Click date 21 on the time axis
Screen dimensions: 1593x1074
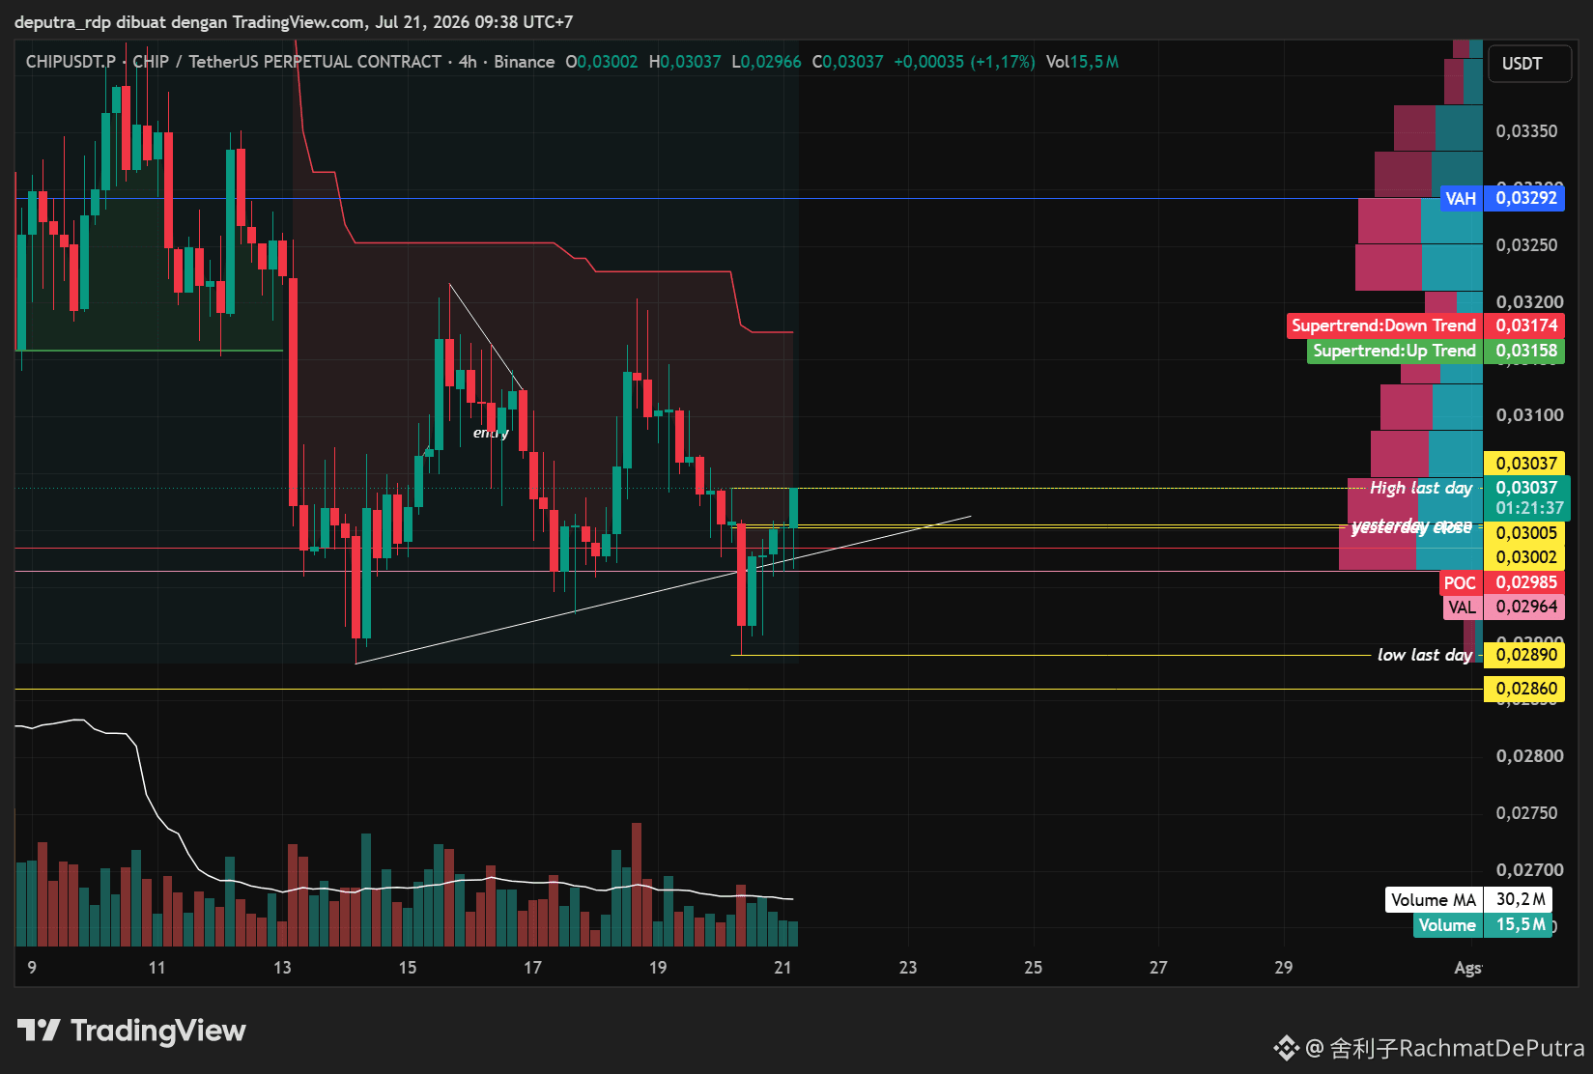pos(782,968)
